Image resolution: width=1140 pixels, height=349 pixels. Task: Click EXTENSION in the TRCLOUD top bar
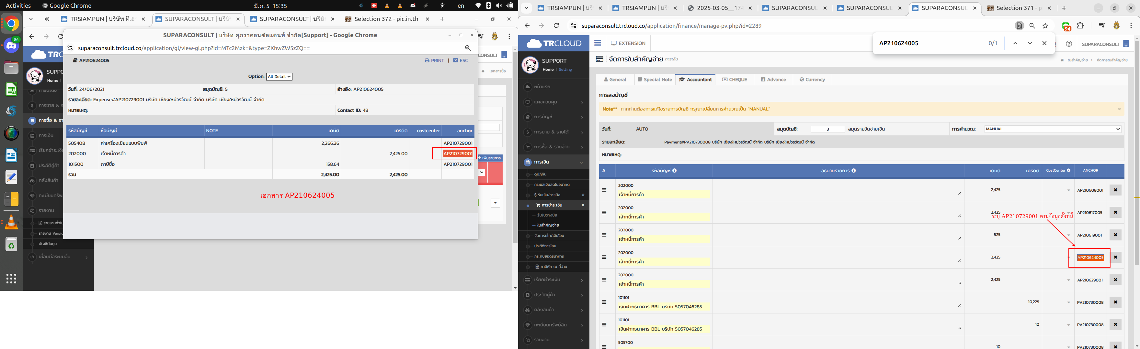628,43
